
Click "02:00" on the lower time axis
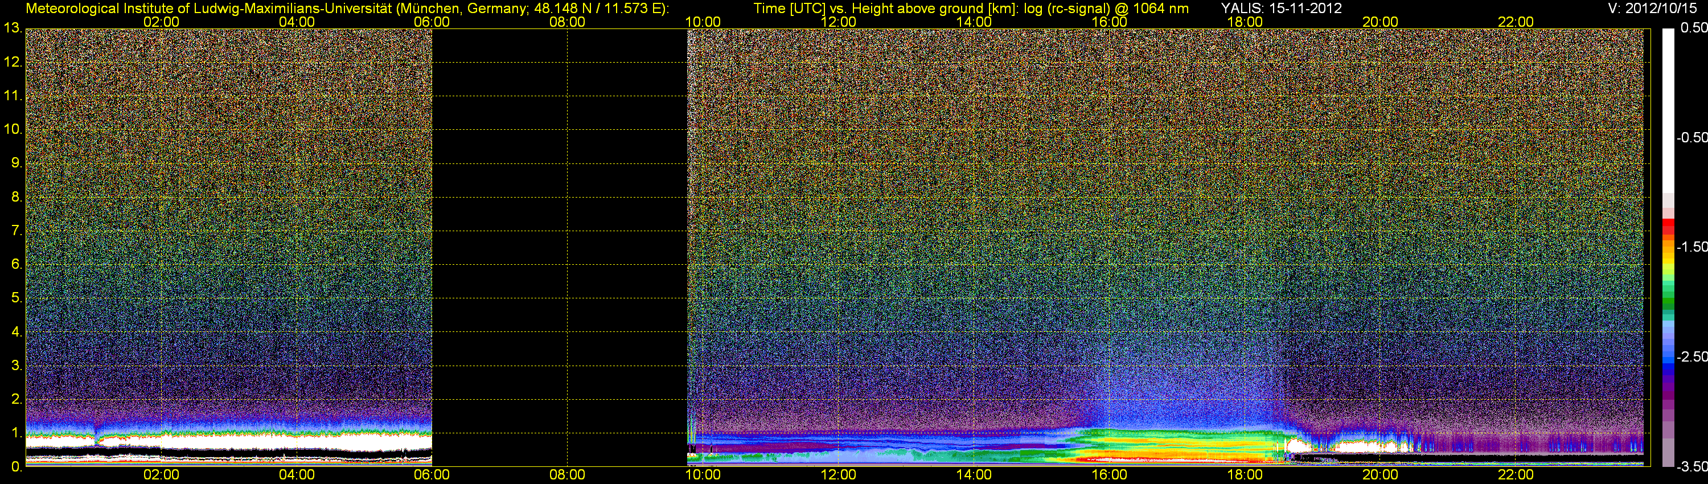[x=161, y=475]
